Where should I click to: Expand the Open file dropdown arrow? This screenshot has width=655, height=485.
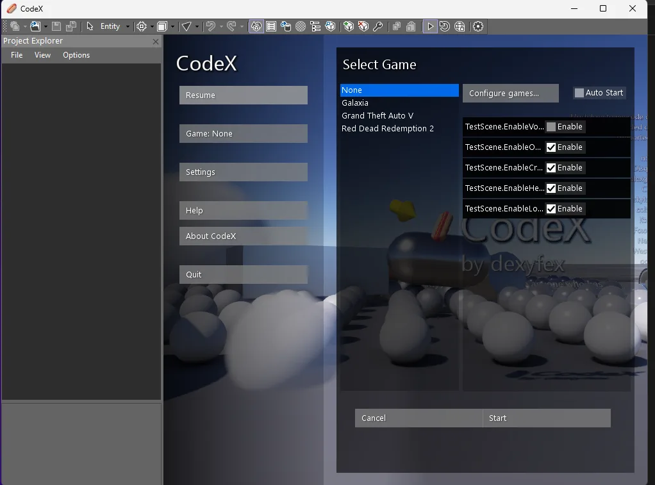click(46, 26)
